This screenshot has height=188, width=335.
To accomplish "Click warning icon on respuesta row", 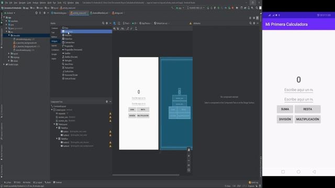I will (x=110, y=113).
